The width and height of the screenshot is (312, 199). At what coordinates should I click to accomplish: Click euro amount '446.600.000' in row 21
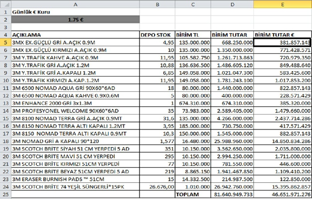[283, 164]
